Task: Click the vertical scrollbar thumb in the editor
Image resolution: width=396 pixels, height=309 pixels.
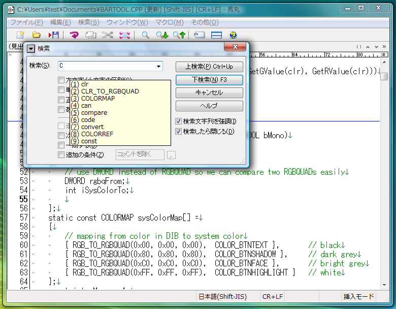Action: (384, 76)
